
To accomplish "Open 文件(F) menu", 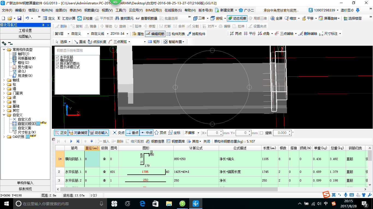I will [x=7, y=10].
